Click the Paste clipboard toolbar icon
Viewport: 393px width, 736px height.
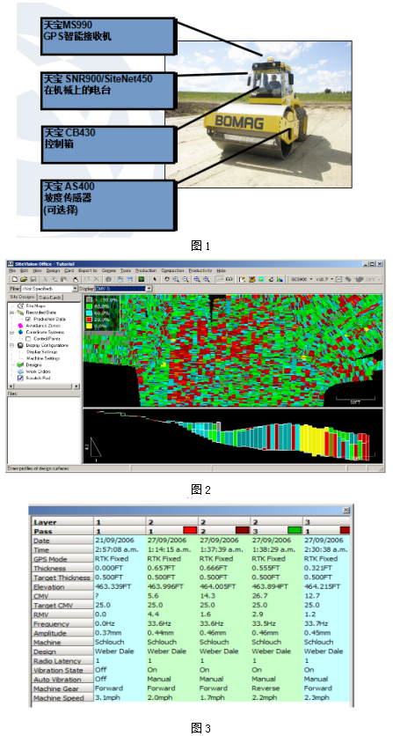click(x=63, y=279)
